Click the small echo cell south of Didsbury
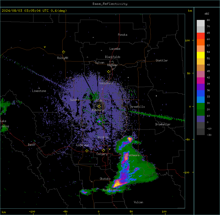The width and height of the screenshot is (220, 215). 99,121
